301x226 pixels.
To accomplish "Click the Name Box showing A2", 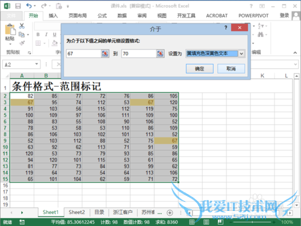I will click(19, 64).
